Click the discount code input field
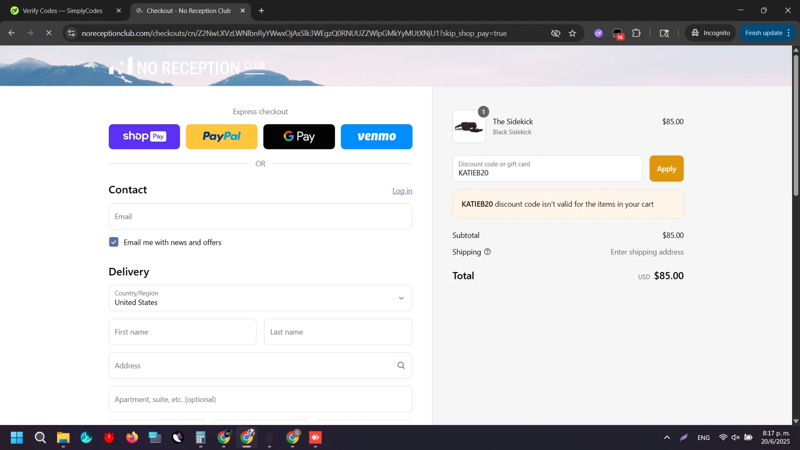 [x=547, y=168]
